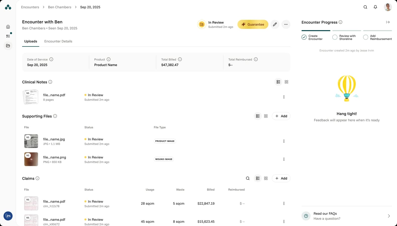This screenshot has width=397, height=226.
Task: Click the search icon in top header
Action: pos(365,7)
